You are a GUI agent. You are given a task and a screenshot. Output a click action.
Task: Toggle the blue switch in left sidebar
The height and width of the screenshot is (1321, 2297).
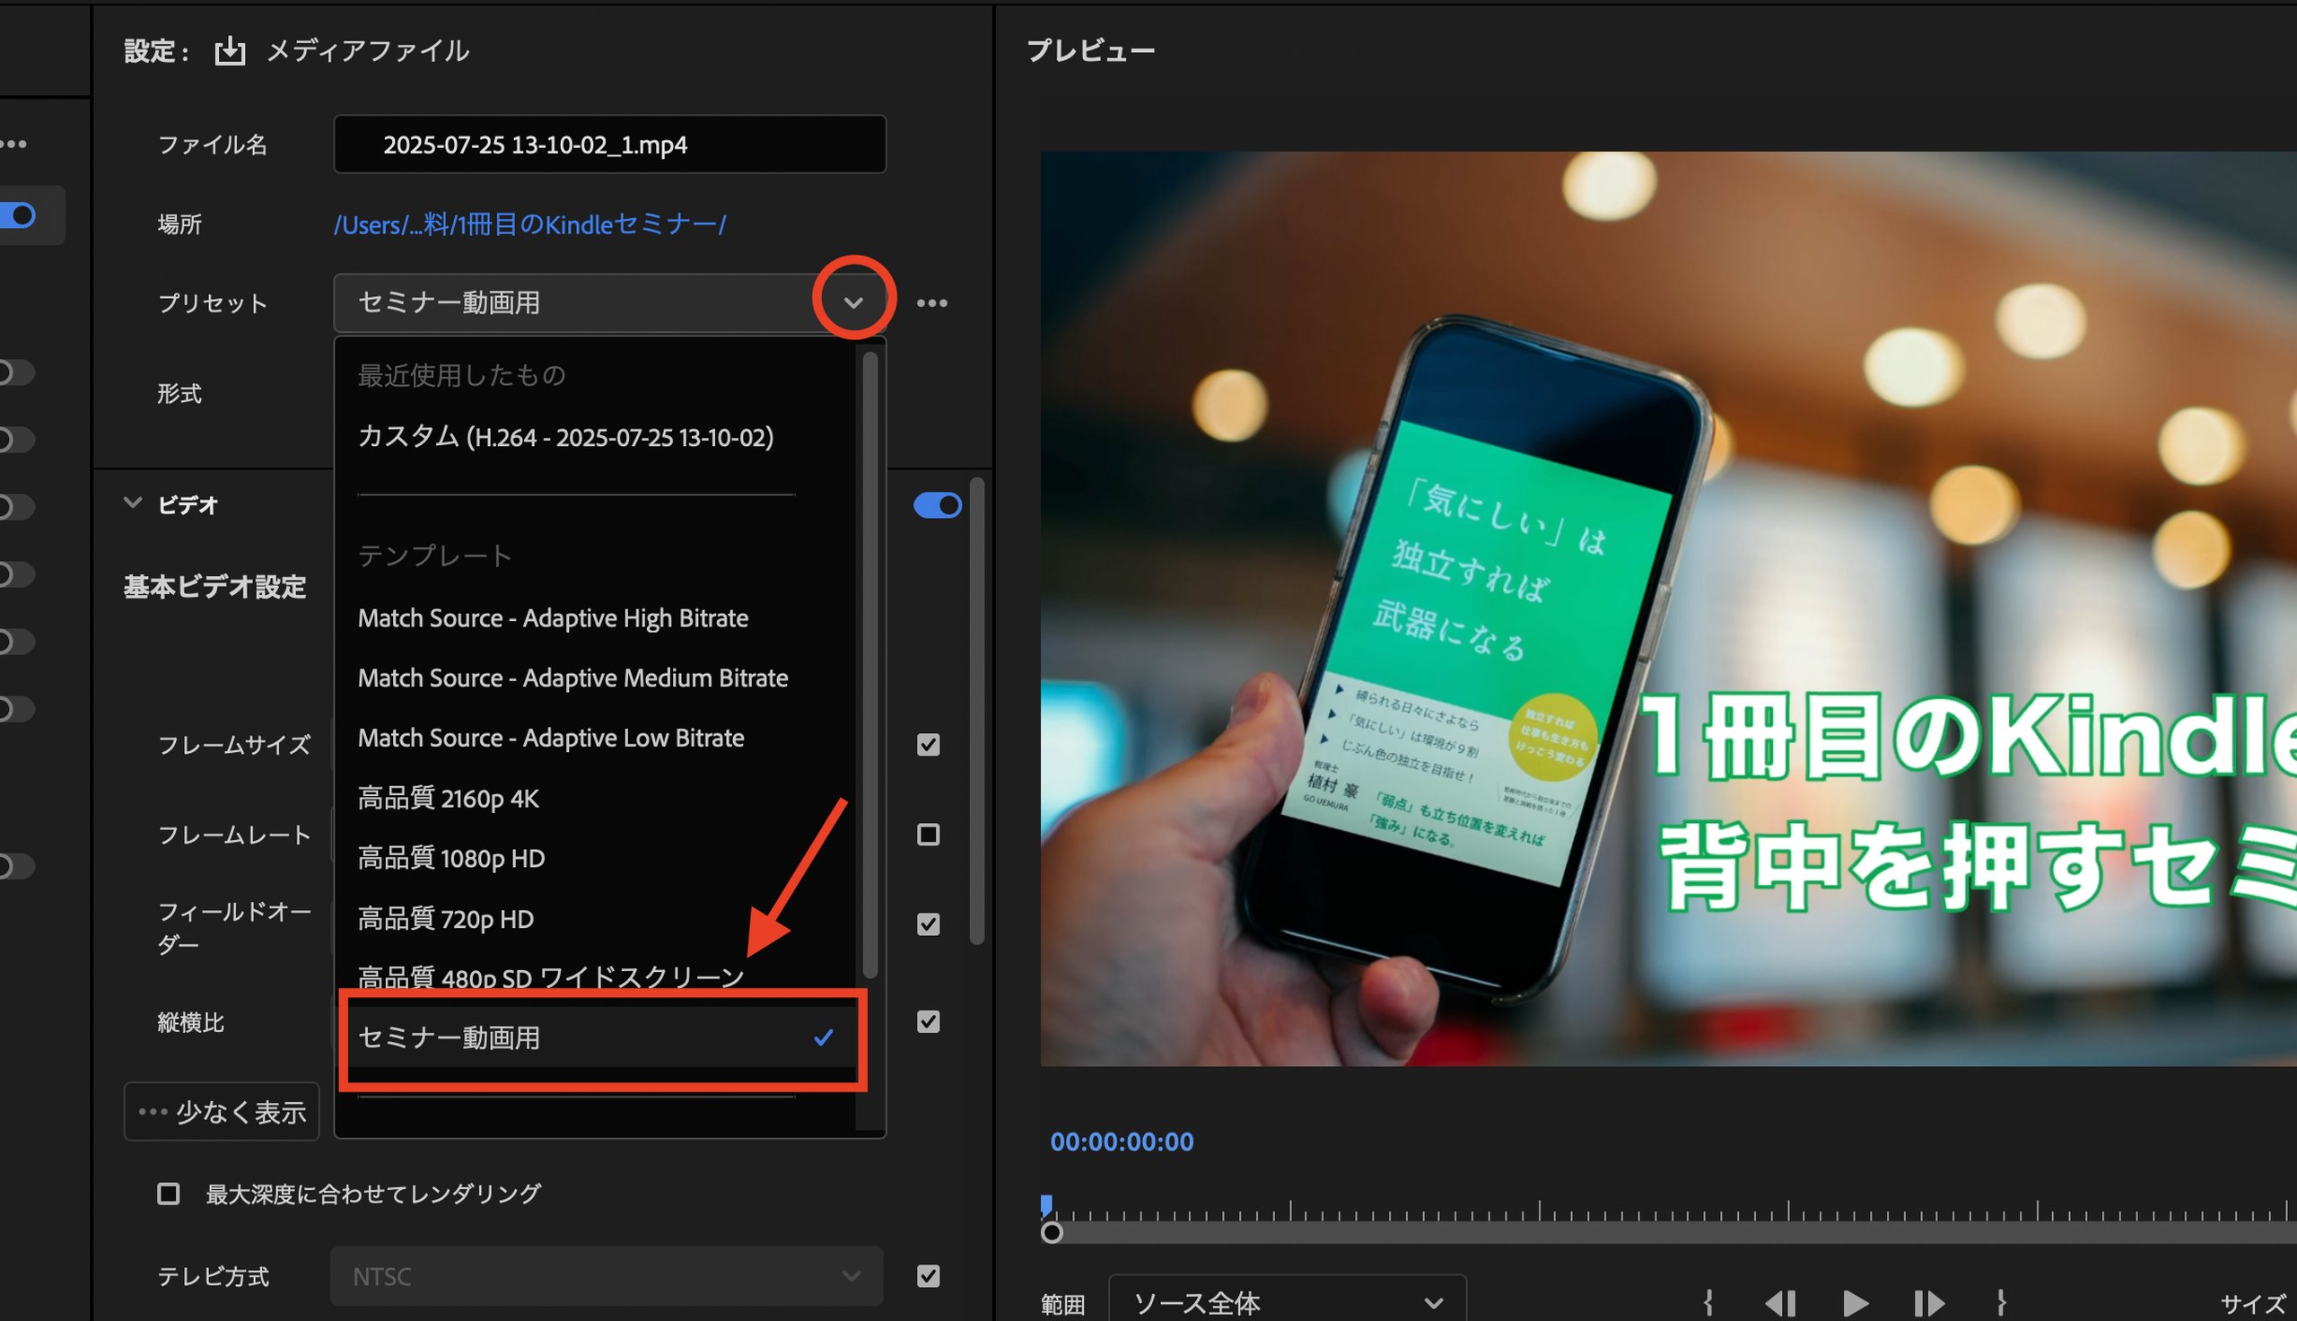(18, 215)
